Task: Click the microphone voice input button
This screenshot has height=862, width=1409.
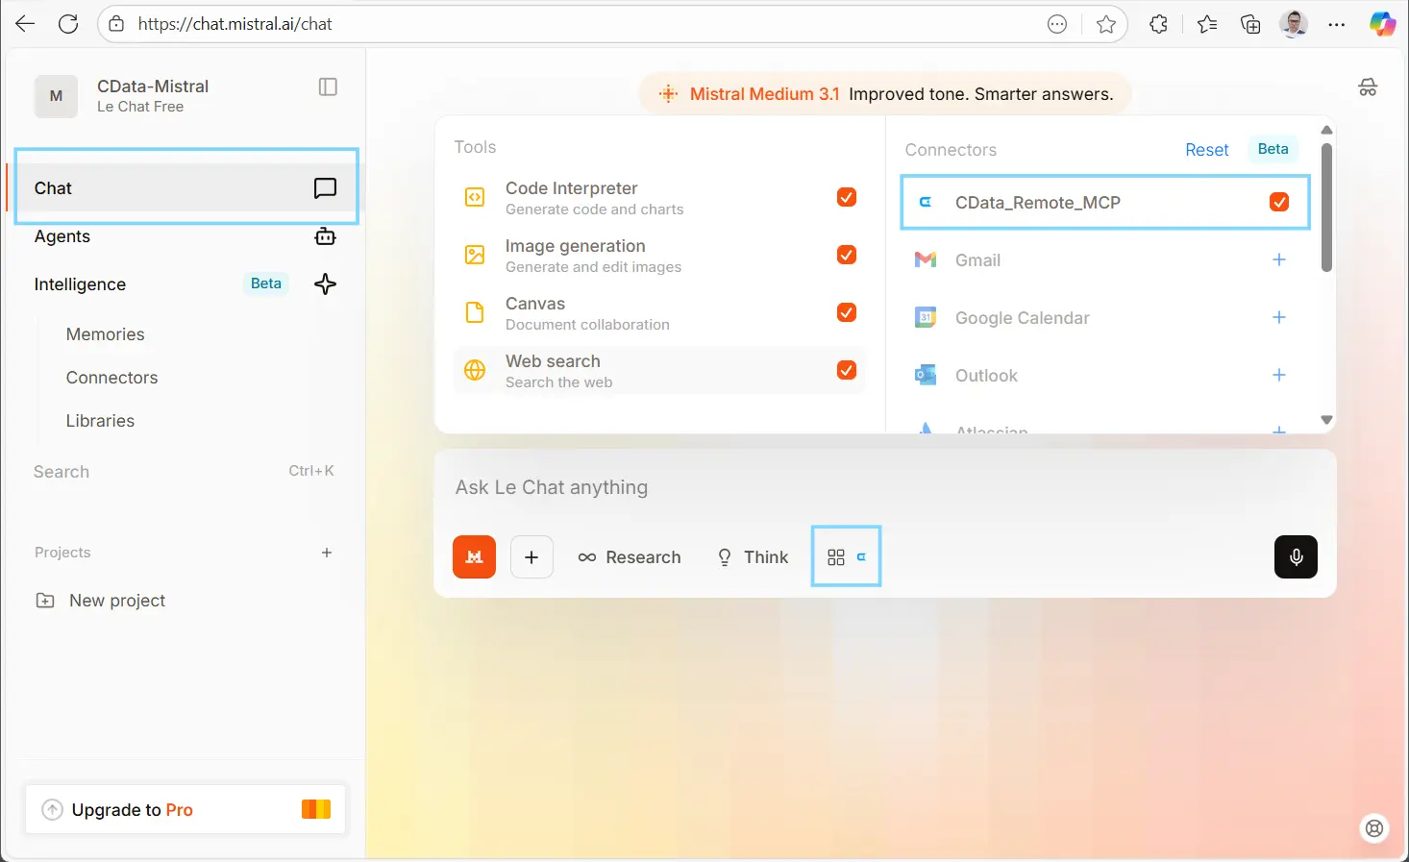Action: click(1296, 557)
